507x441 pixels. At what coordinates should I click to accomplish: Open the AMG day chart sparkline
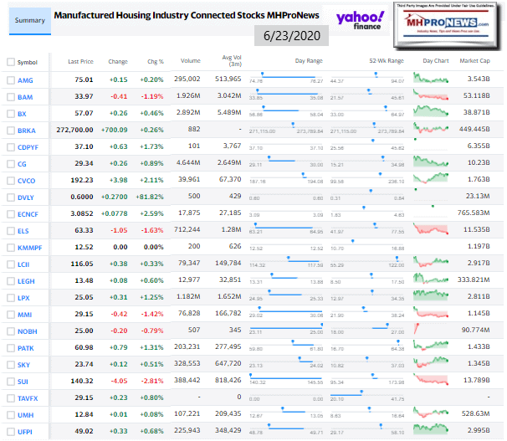(x=433, y=79)
